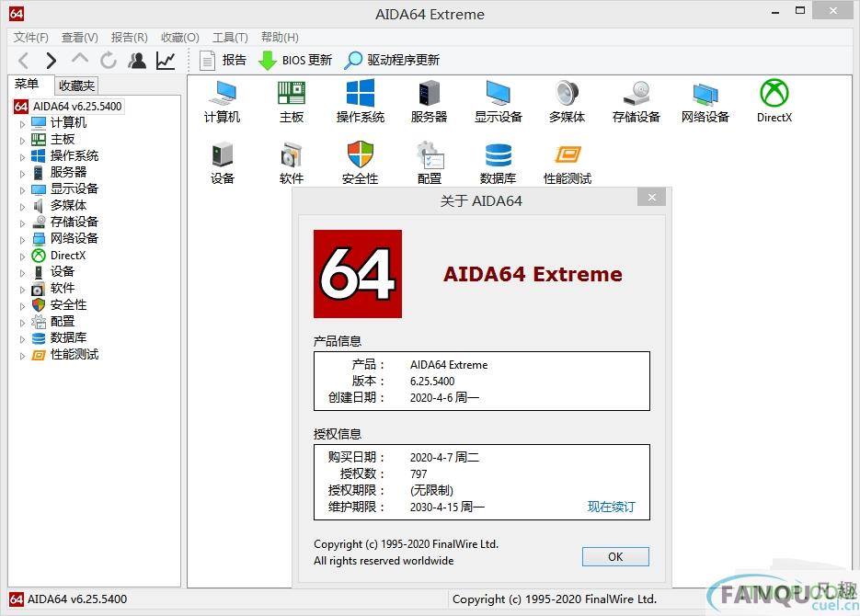
Task: Open the 配置 configuration icon in main pane
Action: 429,163
